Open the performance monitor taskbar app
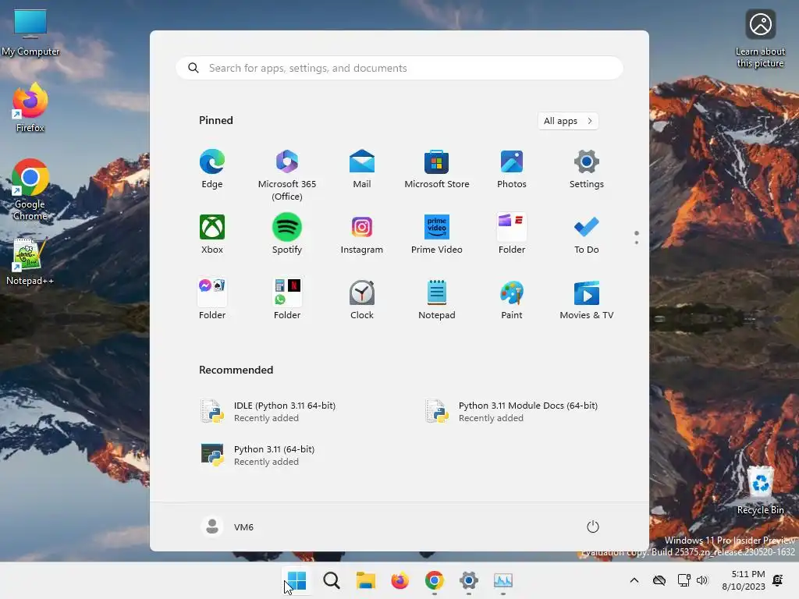 503,580
